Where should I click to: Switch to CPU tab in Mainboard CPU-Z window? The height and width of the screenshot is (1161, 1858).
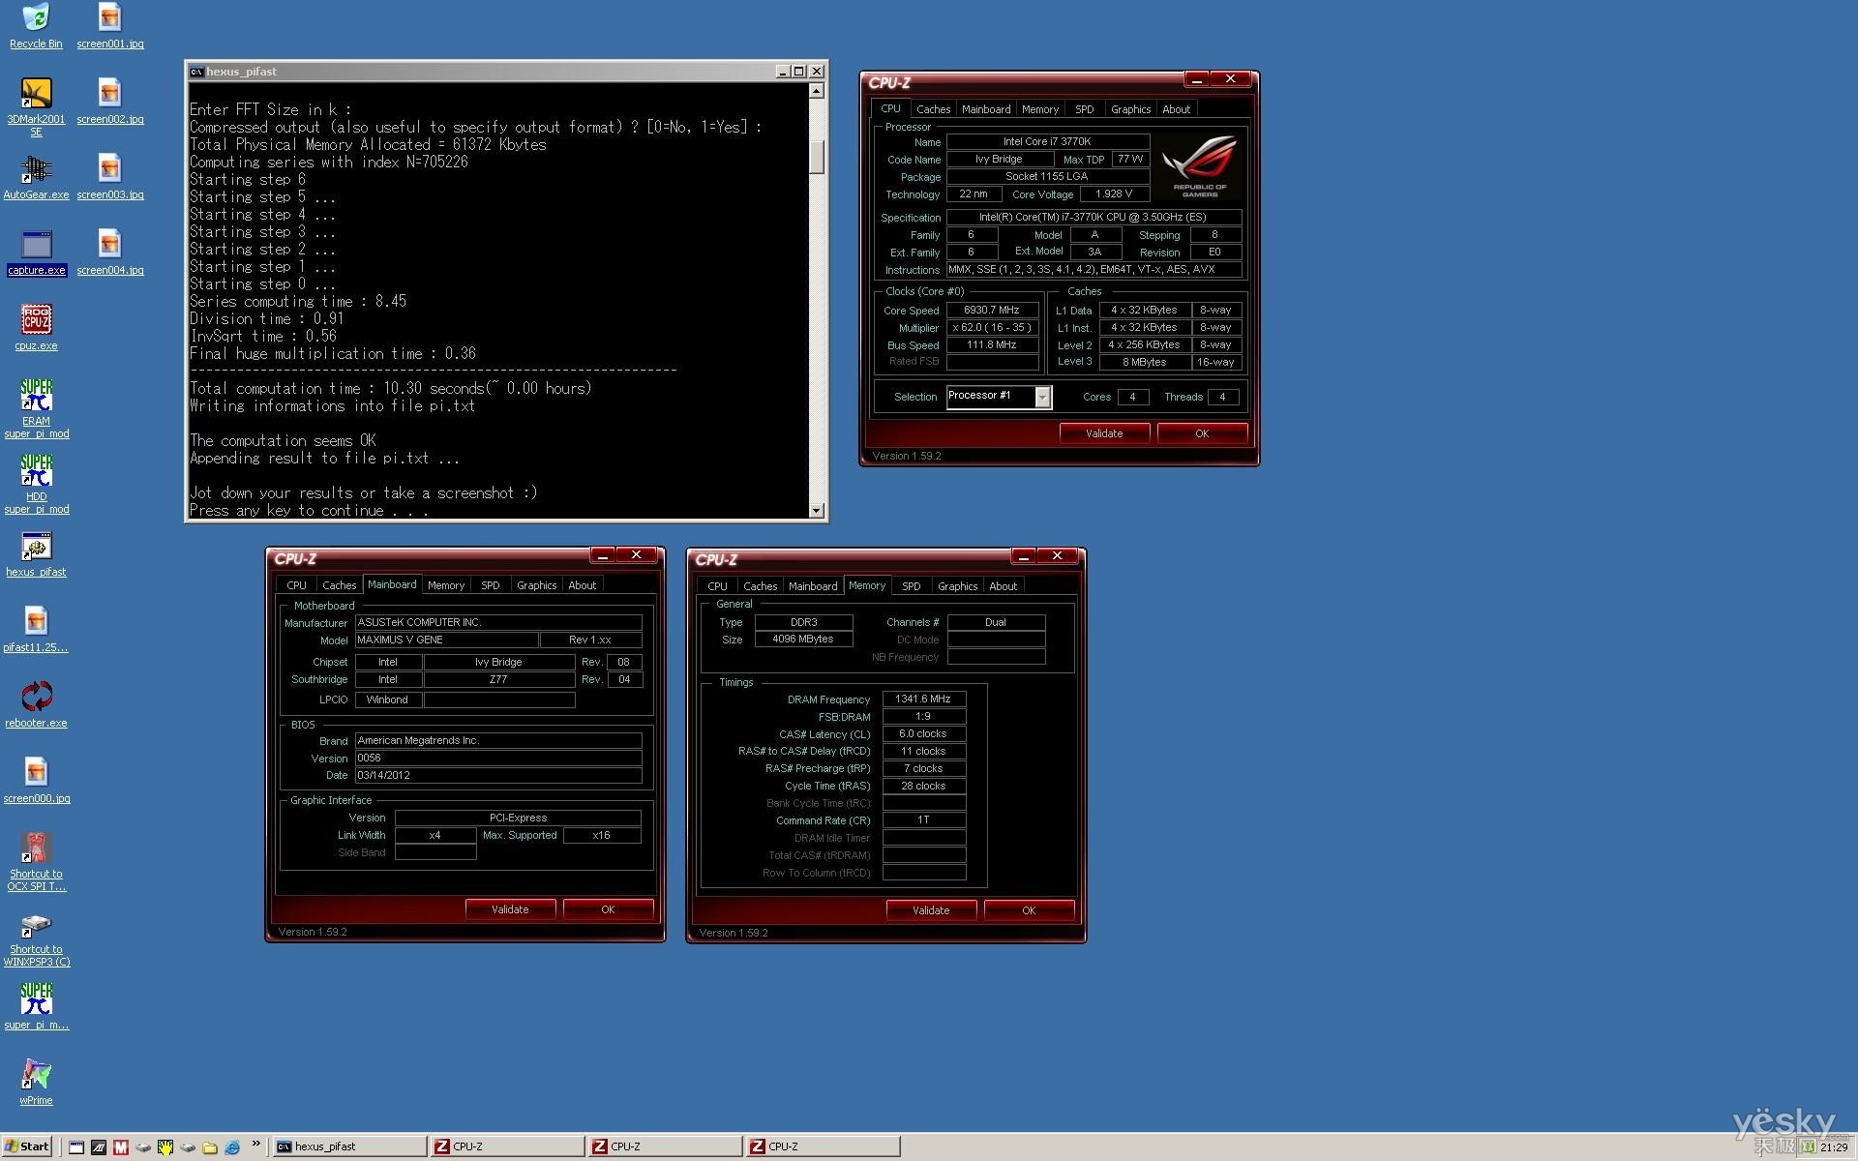pos(296,585)
